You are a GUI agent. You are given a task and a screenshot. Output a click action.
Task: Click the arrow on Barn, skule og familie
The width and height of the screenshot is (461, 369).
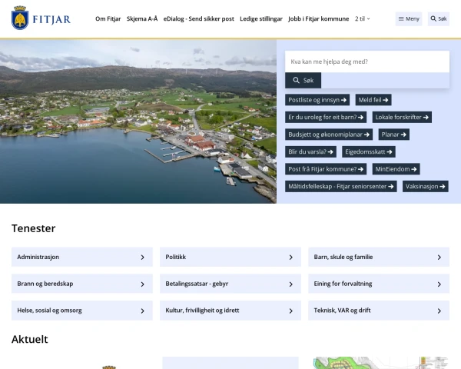tap(439, 258)
